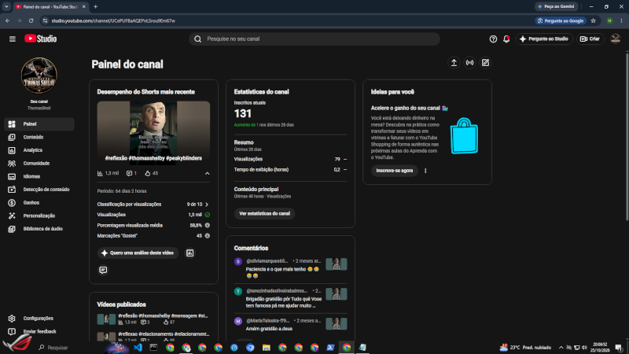Click the Peça ao Gemini browser button

tap(556, 6)
